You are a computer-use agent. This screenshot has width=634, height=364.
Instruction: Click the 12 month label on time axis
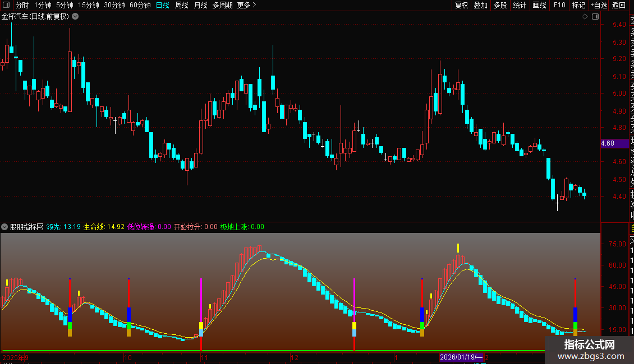point(295,357)
